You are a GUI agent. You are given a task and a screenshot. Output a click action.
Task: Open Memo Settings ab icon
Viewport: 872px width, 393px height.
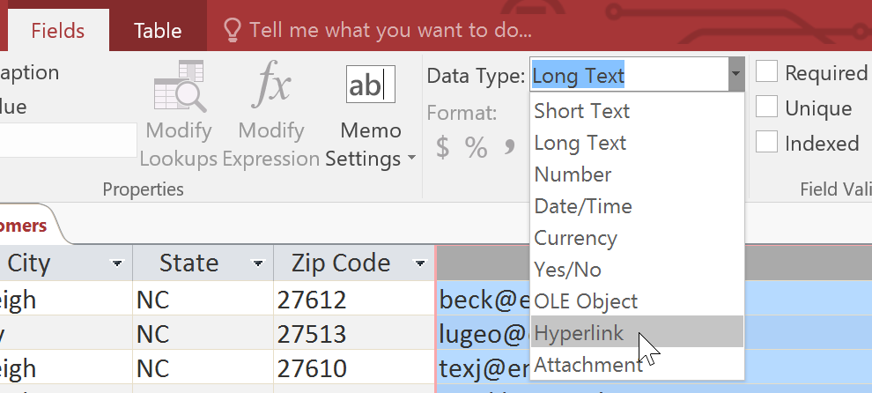[x=370, y=85]
